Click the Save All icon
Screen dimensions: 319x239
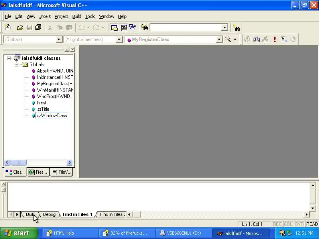click(x=38, y=27)
